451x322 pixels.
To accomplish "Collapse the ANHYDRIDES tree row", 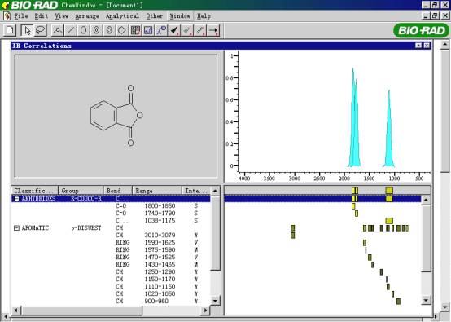I will click(x=16, y=199).
